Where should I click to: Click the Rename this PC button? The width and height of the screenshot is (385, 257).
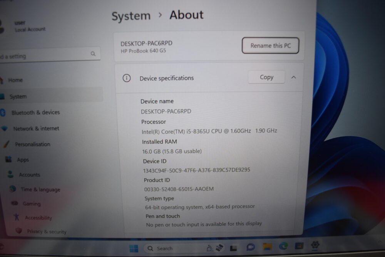[x=270, y=45]
